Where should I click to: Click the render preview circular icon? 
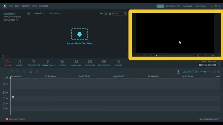tap(178, 72)
